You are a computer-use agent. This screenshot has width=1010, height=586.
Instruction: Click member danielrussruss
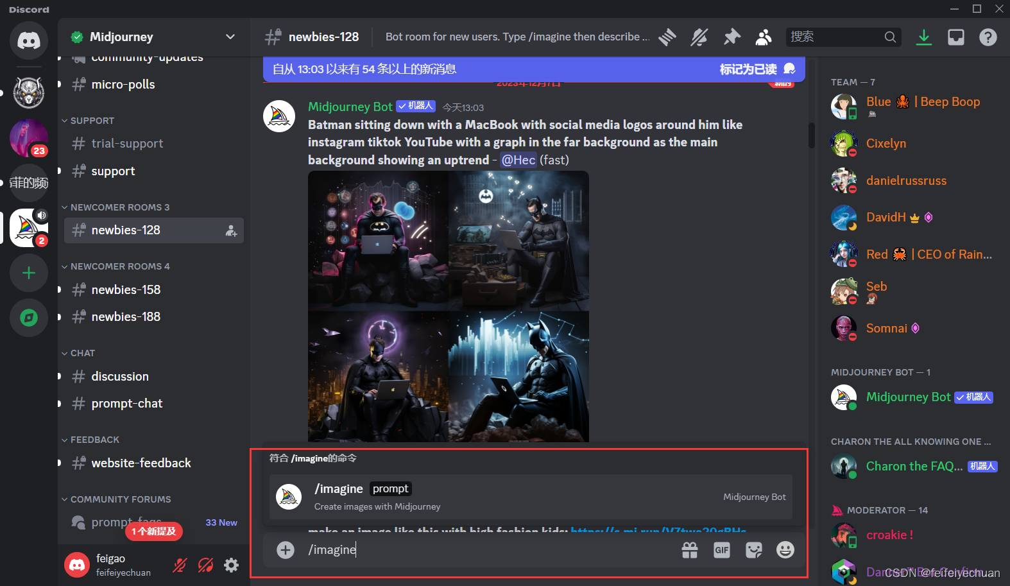[x=914, y=180]
